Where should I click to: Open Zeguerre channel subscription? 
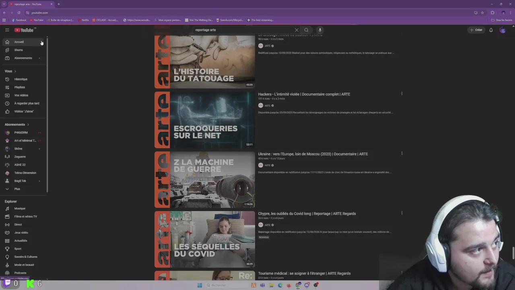(24, 157)
